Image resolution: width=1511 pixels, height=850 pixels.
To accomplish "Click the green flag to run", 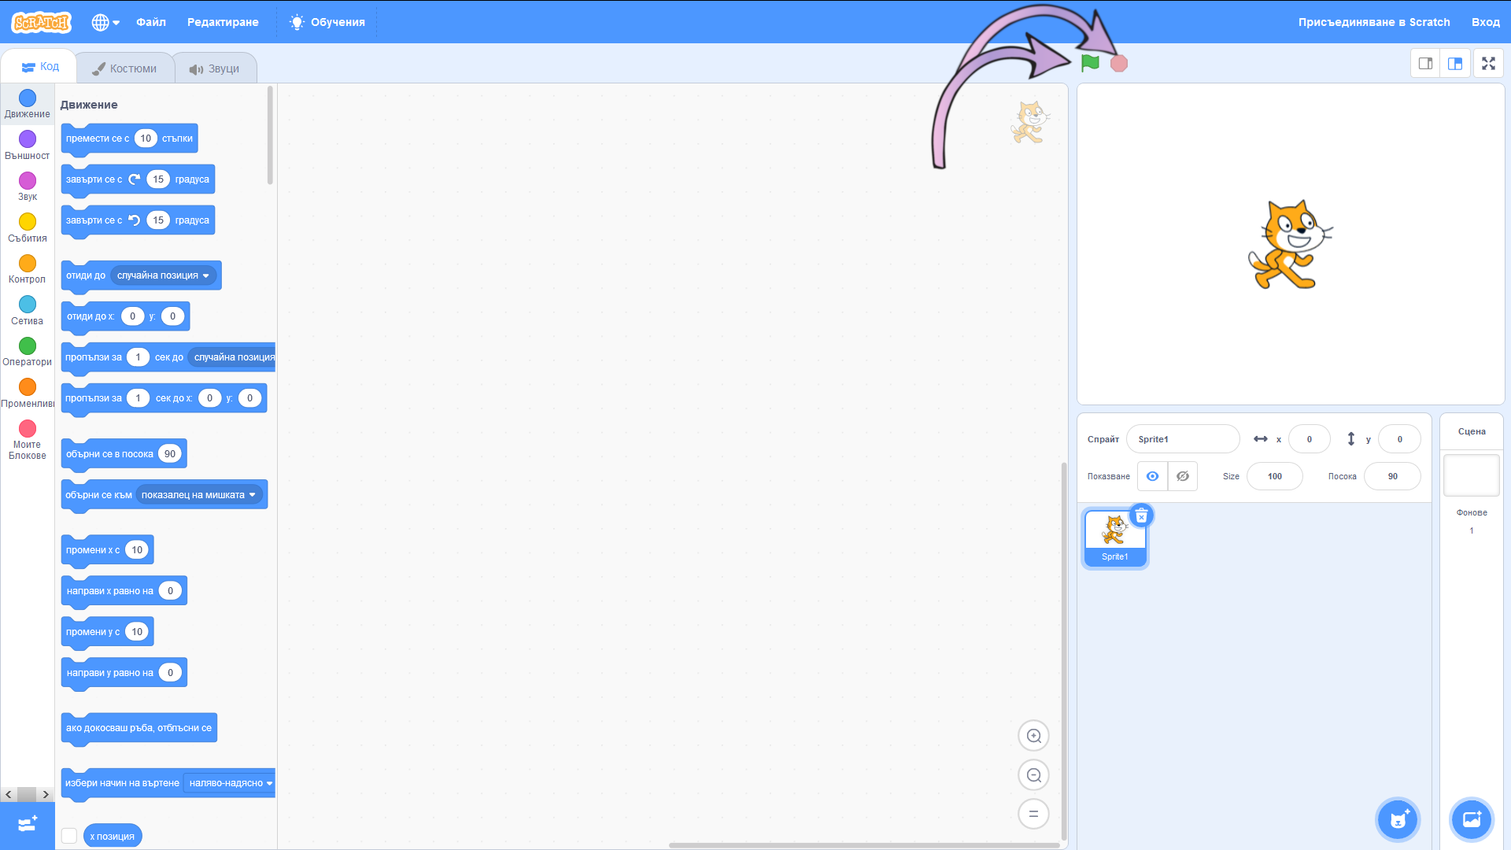I will [1090, 63].
